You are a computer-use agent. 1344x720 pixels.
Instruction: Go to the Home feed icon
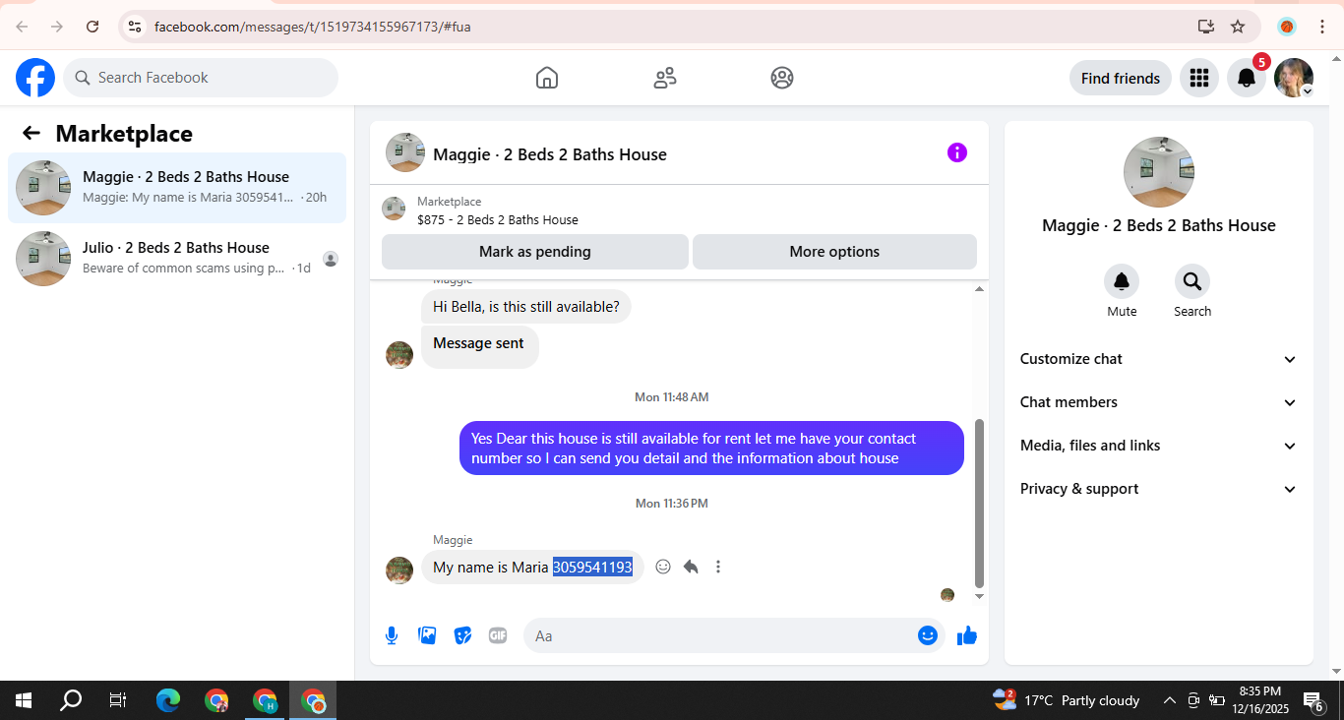click(547, 78)
